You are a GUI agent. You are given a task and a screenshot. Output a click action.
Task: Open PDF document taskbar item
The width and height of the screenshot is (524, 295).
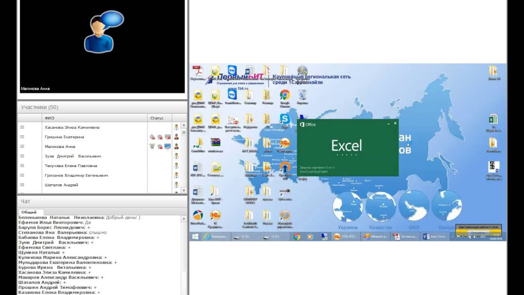[x=404, y=236]
